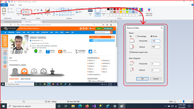
Task: Click the Skew Vertical degrees field
Action: tap(156, 70)
